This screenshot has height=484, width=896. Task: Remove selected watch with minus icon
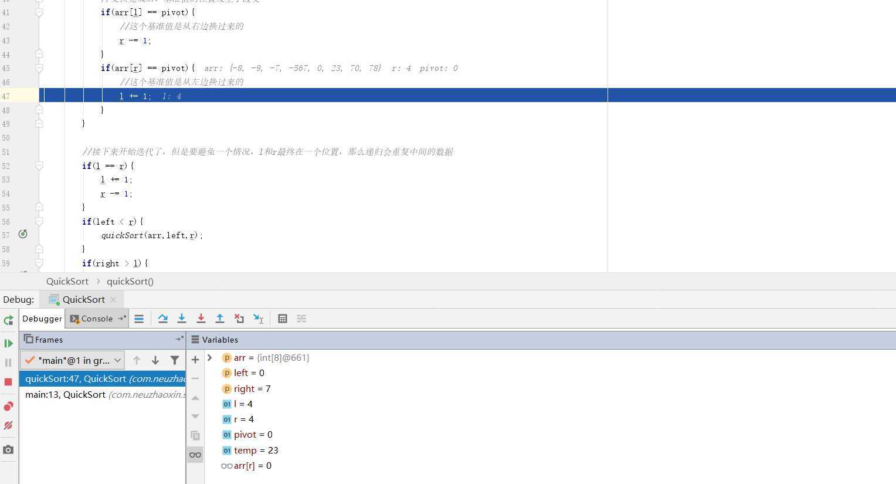[x=195, y=378]
